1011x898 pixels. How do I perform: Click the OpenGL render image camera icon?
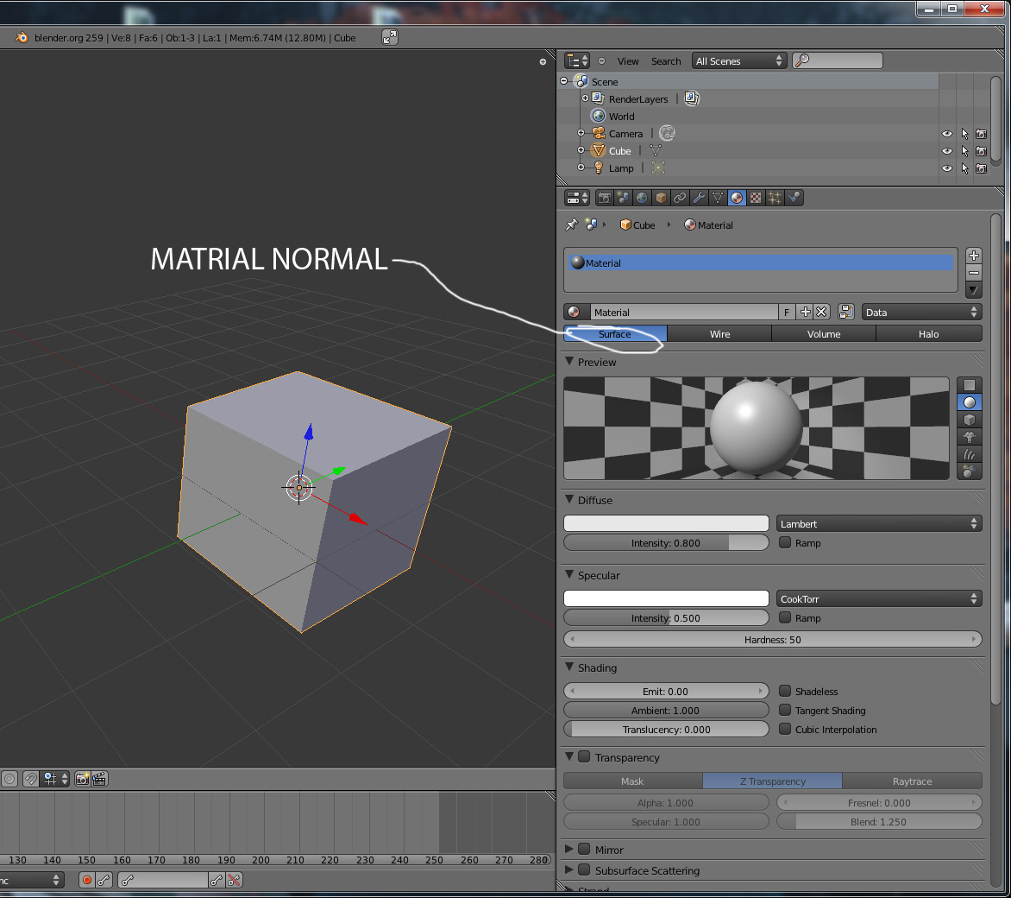pyautogui.click(x=82, y=779)
